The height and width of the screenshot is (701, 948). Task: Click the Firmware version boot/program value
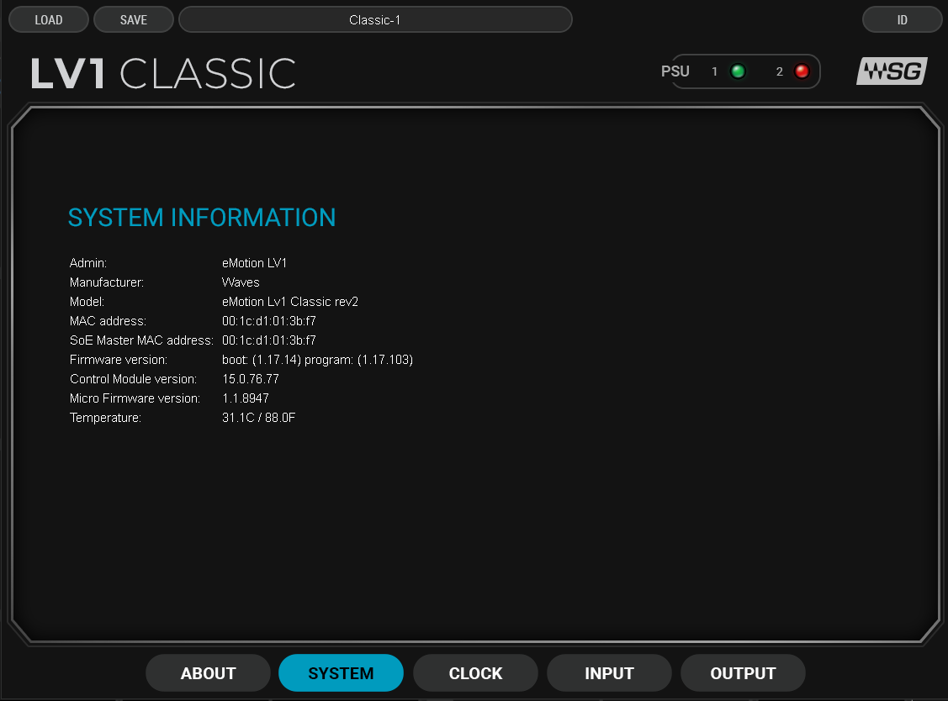317,360
